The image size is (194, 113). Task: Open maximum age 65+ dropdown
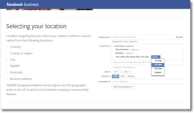click(127, 72)
